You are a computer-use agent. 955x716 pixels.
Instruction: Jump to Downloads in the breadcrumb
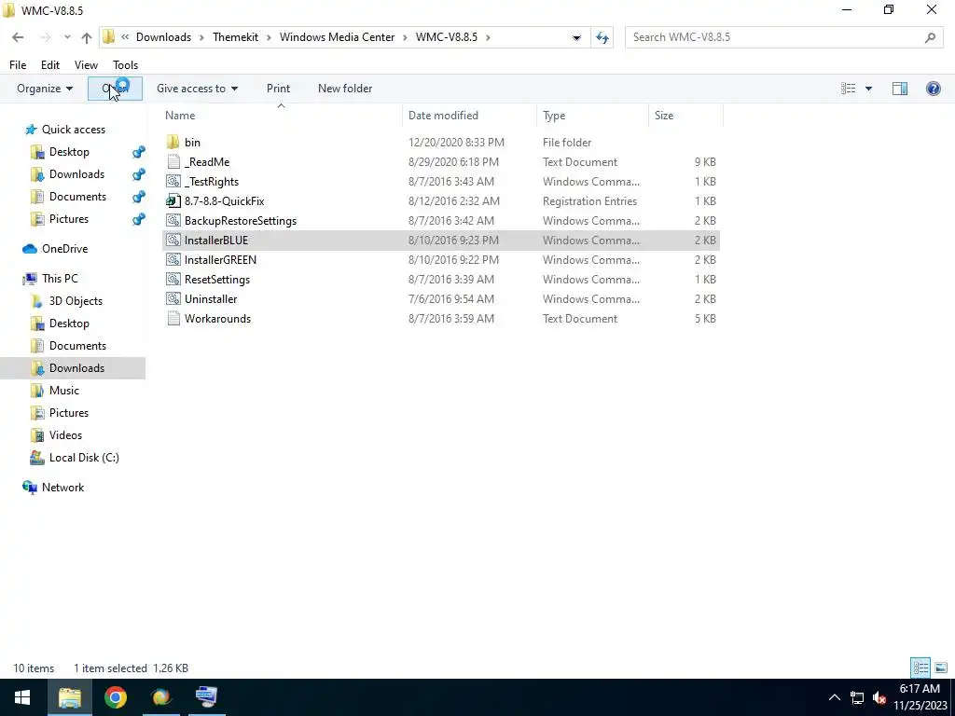click(x=163, y=37)
